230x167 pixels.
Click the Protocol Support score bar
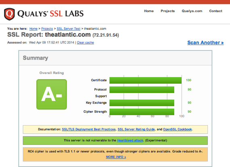142,90
